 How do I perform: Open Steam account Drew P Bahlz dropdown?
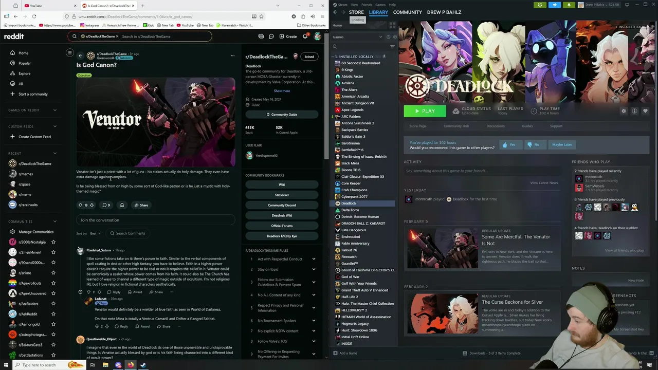pos(600,5)
